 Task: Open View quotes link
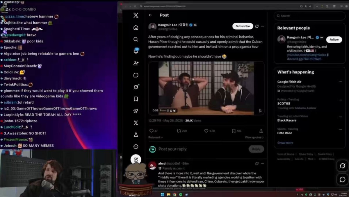pyautogui.click(x=254, y=137)
